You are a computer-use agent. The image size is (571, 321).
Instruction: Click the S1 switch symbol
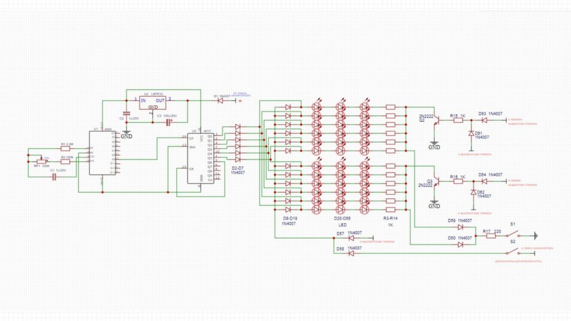513,234
